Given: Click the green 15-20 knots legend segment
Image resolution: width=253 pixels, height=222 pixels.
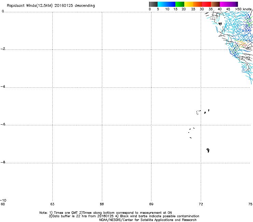Looking at the screenshot, I should [180, 4].
